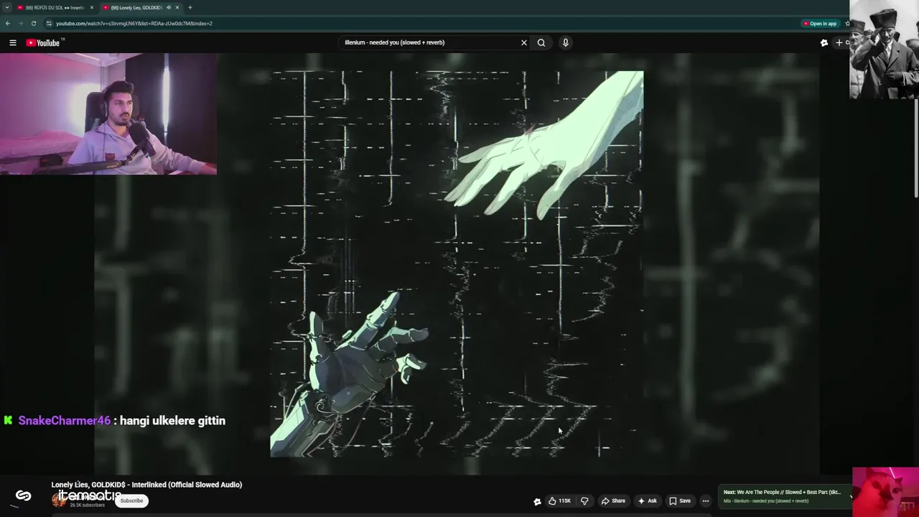Click the video title 'Lonely Lies, GOLDKID$ - Interlinked'
The image size is (919, 517).
[146, 485]
